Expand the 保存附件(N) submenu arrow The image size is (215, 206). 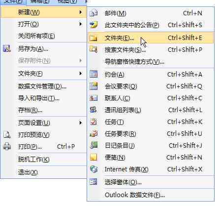click(81, 61)
